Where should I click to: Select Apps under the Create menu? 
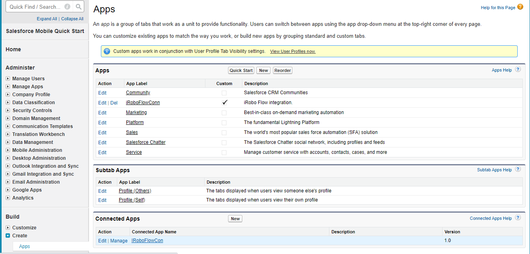click(25, 246)
